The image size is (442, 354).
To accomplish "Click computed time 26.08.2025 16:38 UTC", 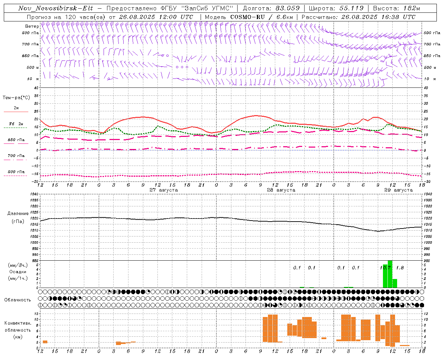I will point(378,17).
